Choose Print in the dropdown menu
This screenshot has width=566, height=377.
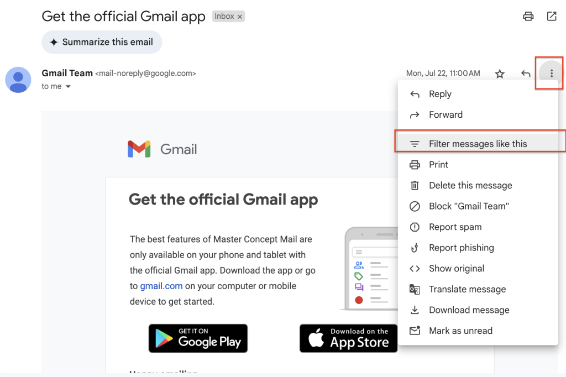[478, 165]
